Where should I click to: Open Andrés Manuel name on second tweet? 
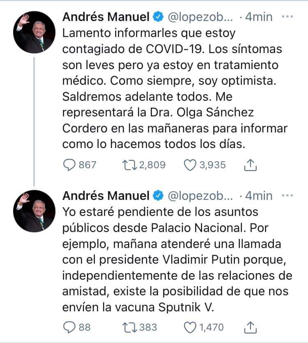[106, 195]
